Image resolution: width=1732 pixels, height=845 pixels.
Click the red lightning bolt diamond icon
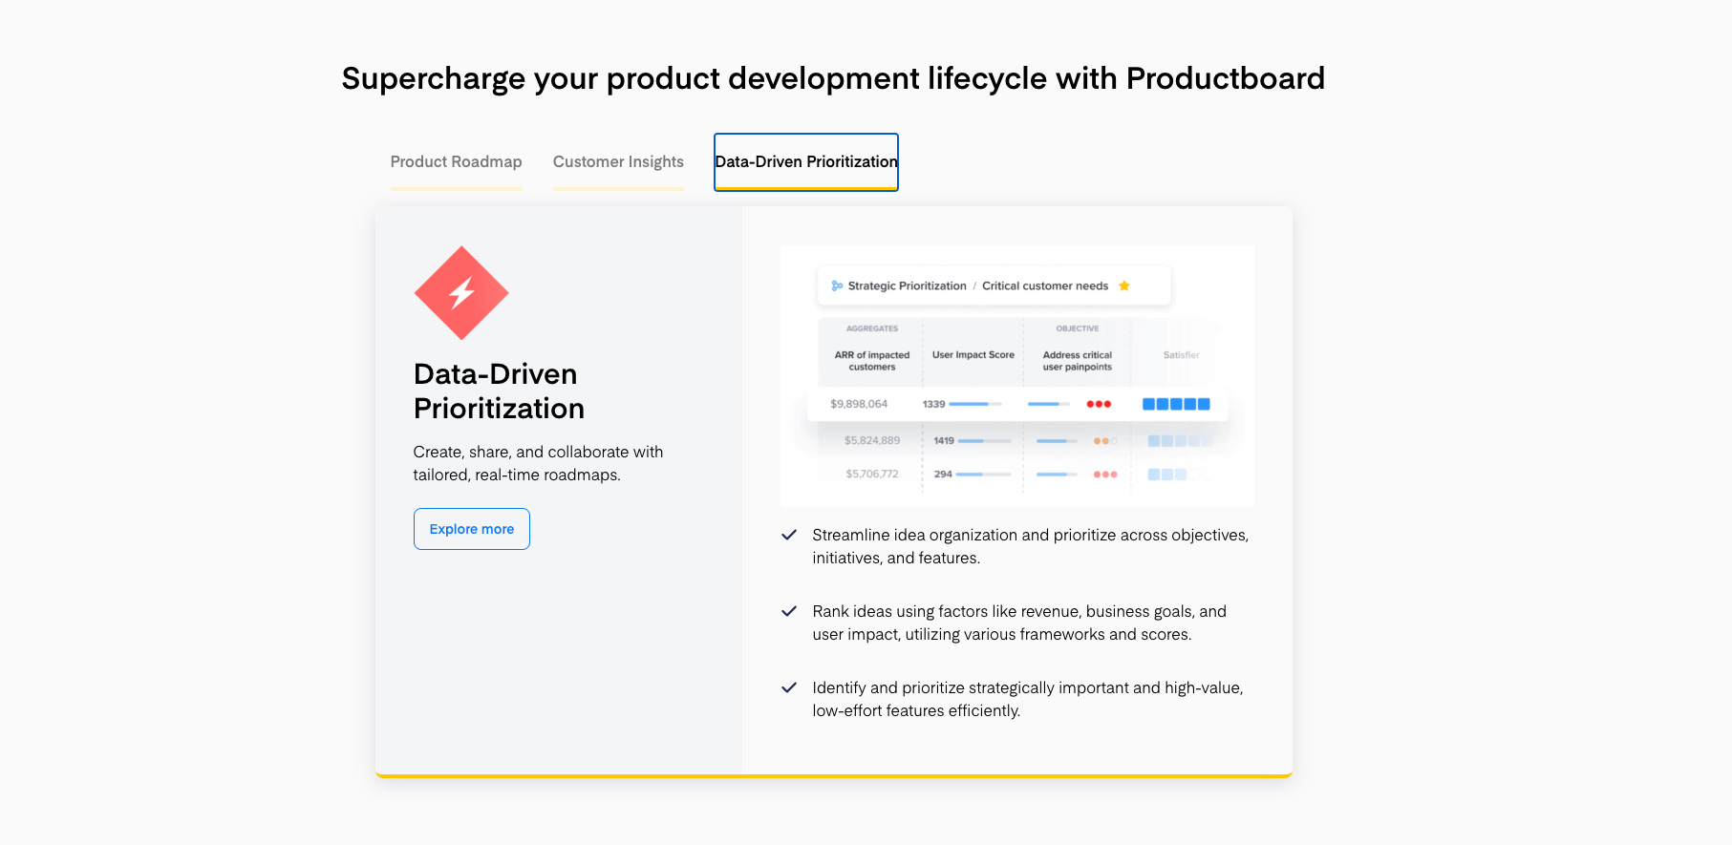click(461, 293)
